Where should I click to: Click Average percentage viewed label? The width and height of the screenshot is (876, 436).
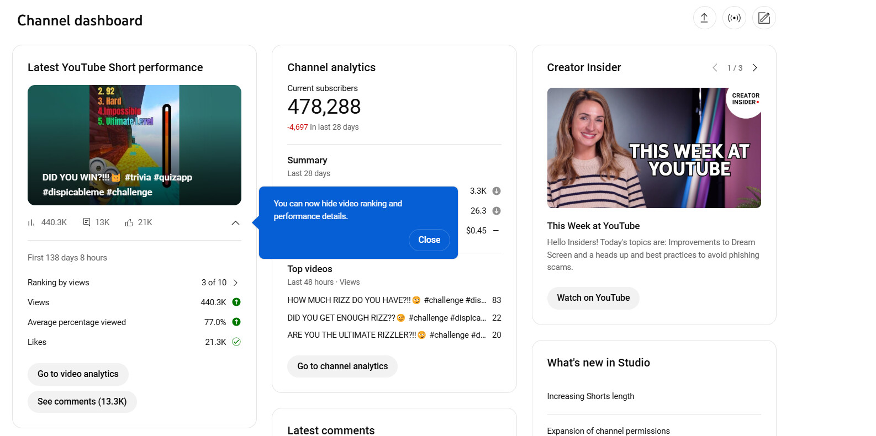coord(77,322)
